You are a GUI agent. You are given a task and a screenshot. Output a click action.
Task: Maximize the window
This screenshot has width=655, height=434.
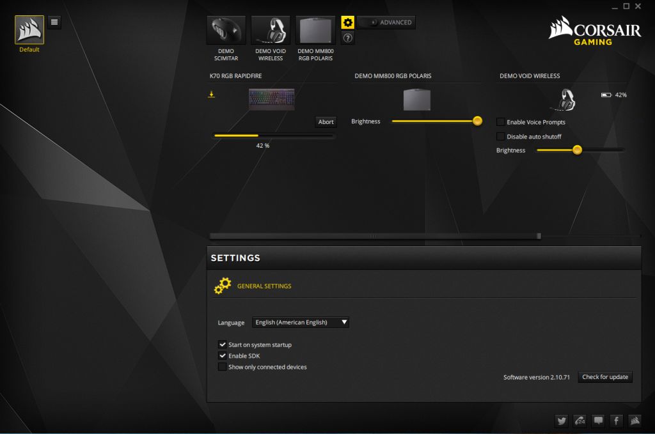click(x=626, y=6)
